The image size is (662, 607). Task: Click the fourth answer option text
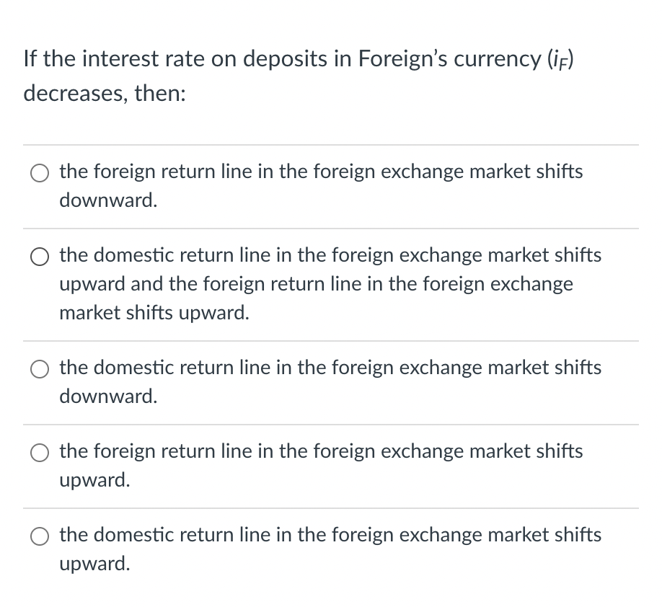coord(321,451)
